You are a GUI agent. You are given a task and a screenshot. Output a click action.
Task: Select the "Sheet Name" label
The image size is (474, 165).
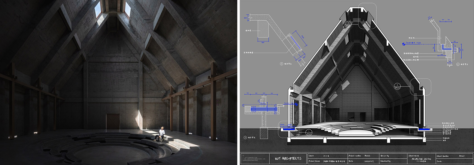click(x=414, y=156)
